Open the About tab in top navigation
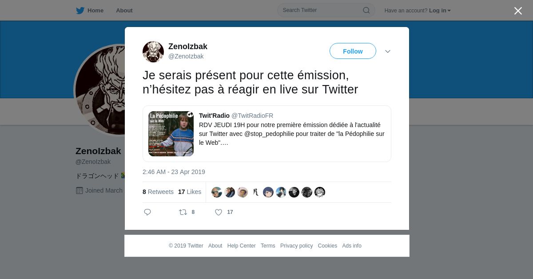 [x=124, y=10]
